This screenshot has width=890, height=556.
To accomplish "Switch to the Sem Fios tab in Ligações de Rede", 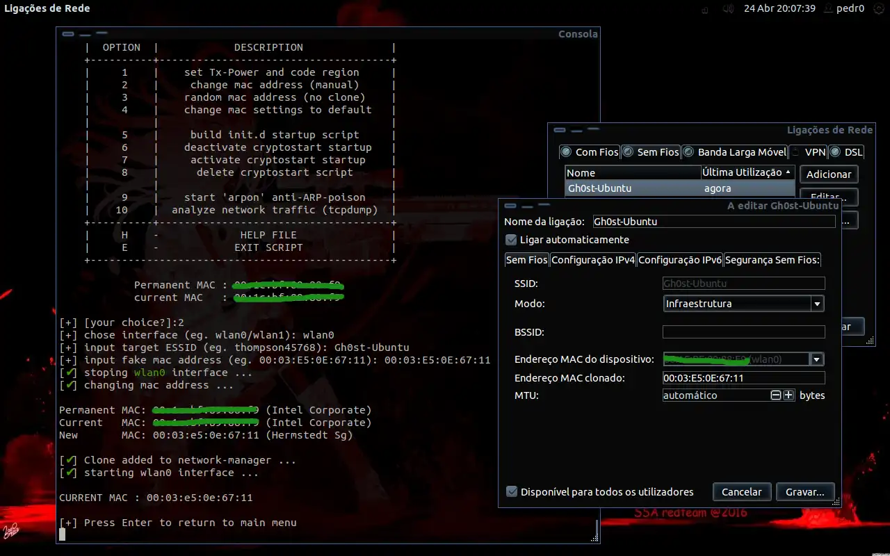I will click(x=650, y=152).
